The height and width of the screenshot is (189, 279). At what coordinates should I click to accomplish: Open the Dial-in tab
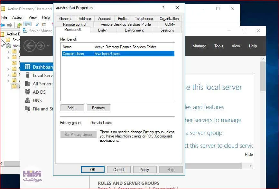point(103,30)
